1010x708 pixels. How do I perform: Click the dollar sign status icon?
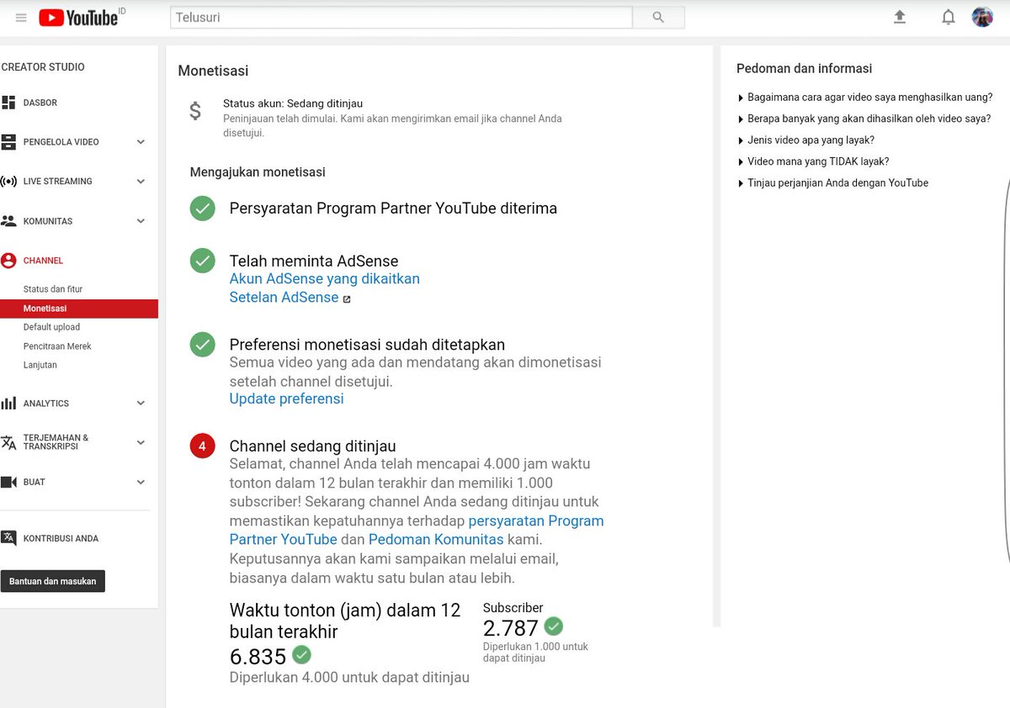(x=195, y=111)
